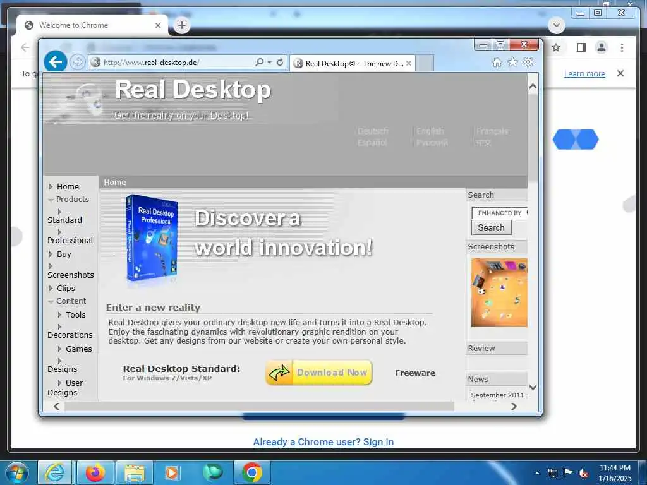The width and height of the screenshot is (647, 485).
Task: Open a new tab in Chrome
Action: 181,25
